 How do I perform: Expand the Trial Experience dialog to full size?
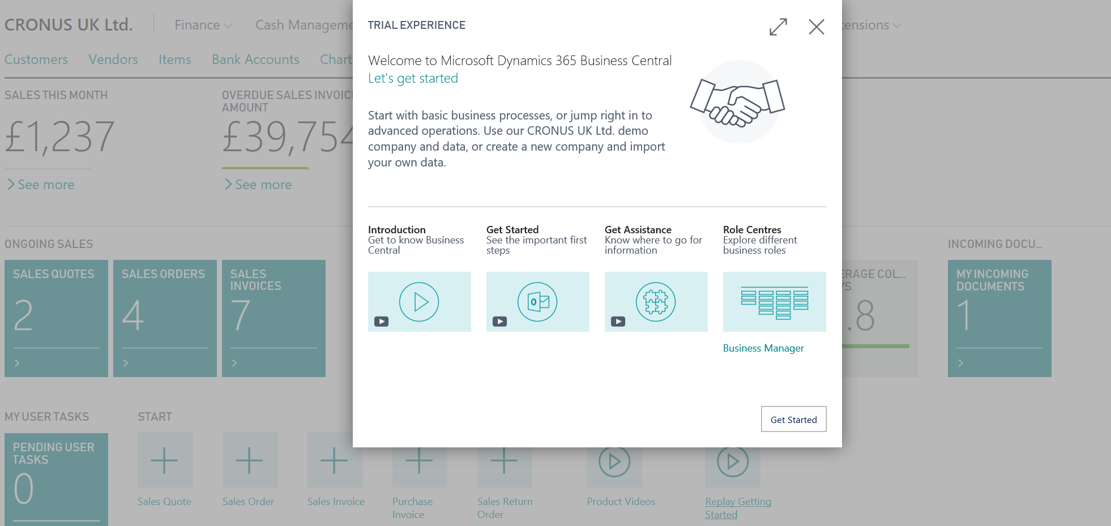click(778, 27)
